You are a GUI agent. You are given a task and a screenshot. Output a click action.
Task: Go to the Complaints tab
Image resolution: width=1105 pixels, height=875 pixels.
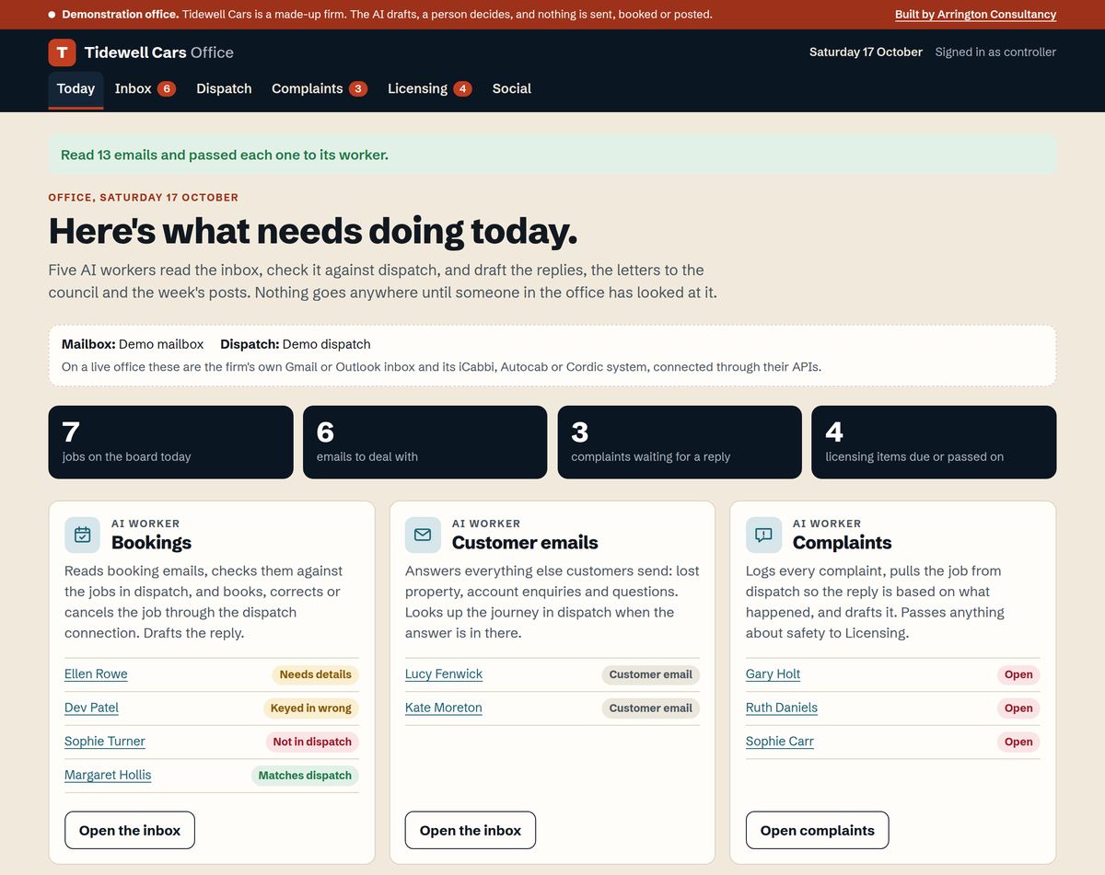click(319, 89)
